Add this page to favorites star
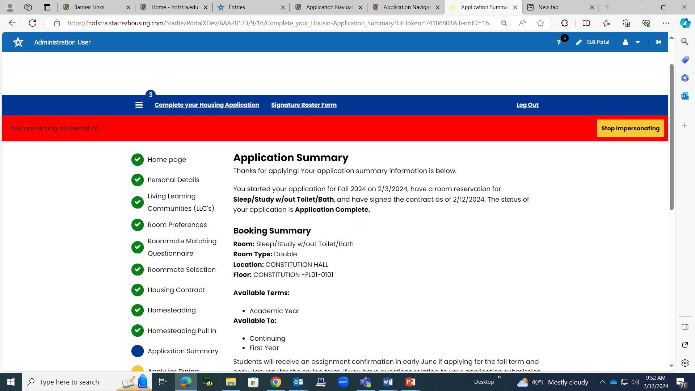 click(x=540, y=23)
